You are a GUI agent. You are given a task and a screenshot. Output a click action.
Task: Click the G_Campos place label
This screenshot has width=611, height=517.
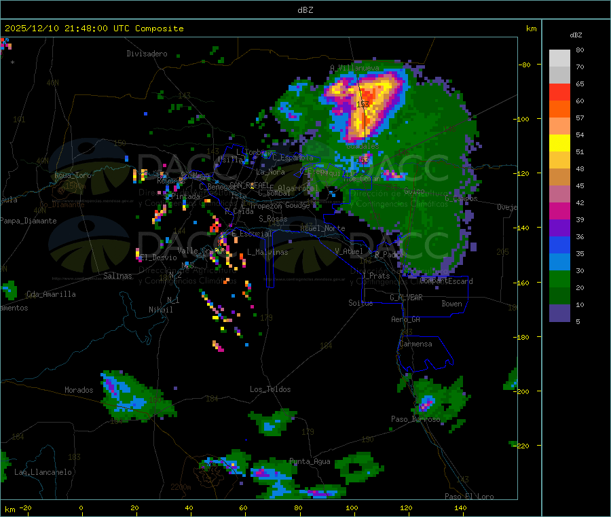coord(461,198)
